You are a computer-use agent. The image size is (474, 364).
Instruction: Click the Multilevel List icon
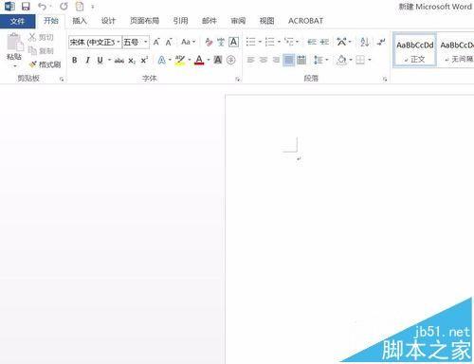pyautogui.click(x=289, y=42)
